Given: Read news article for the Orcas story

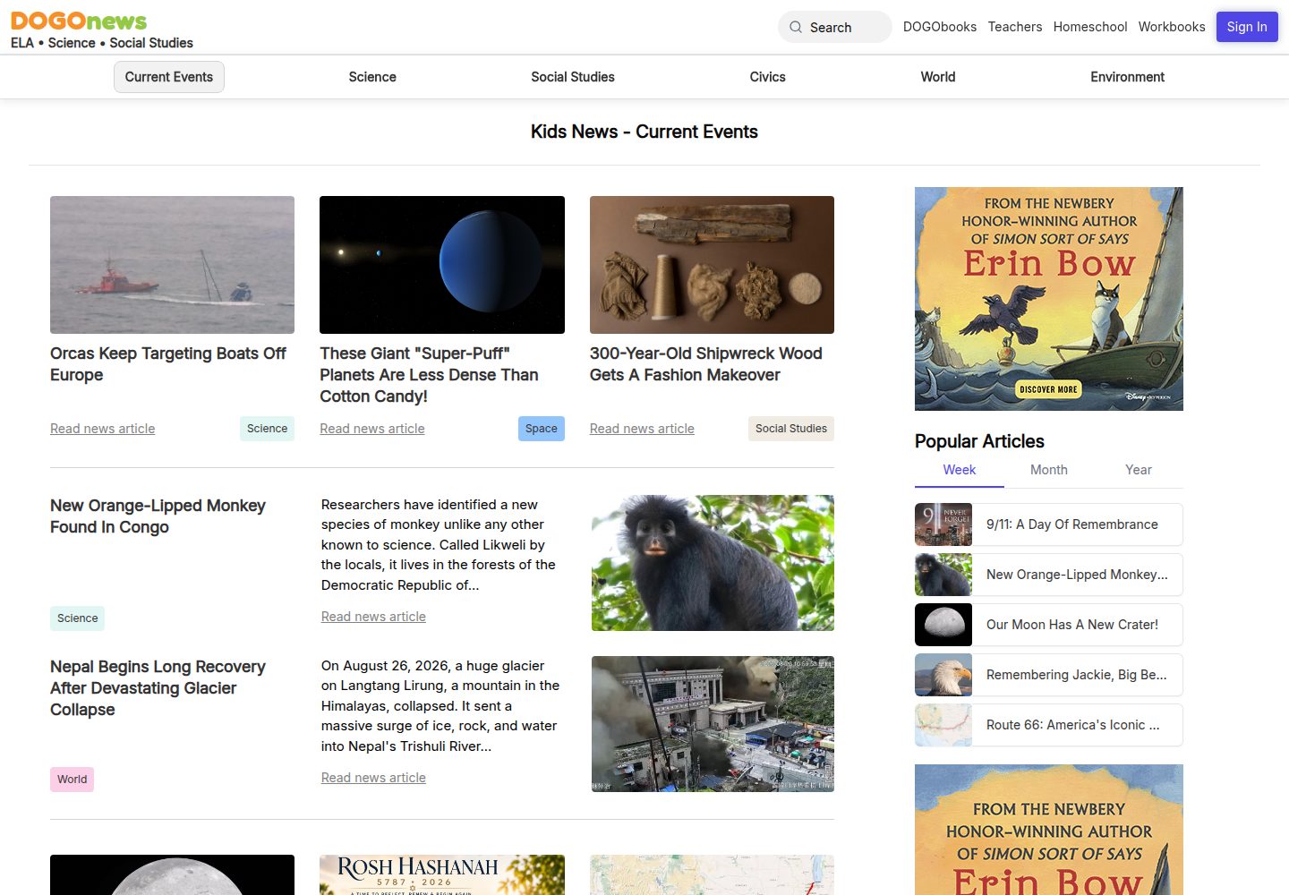Looking at the screenshot, I should coord(103,429).
